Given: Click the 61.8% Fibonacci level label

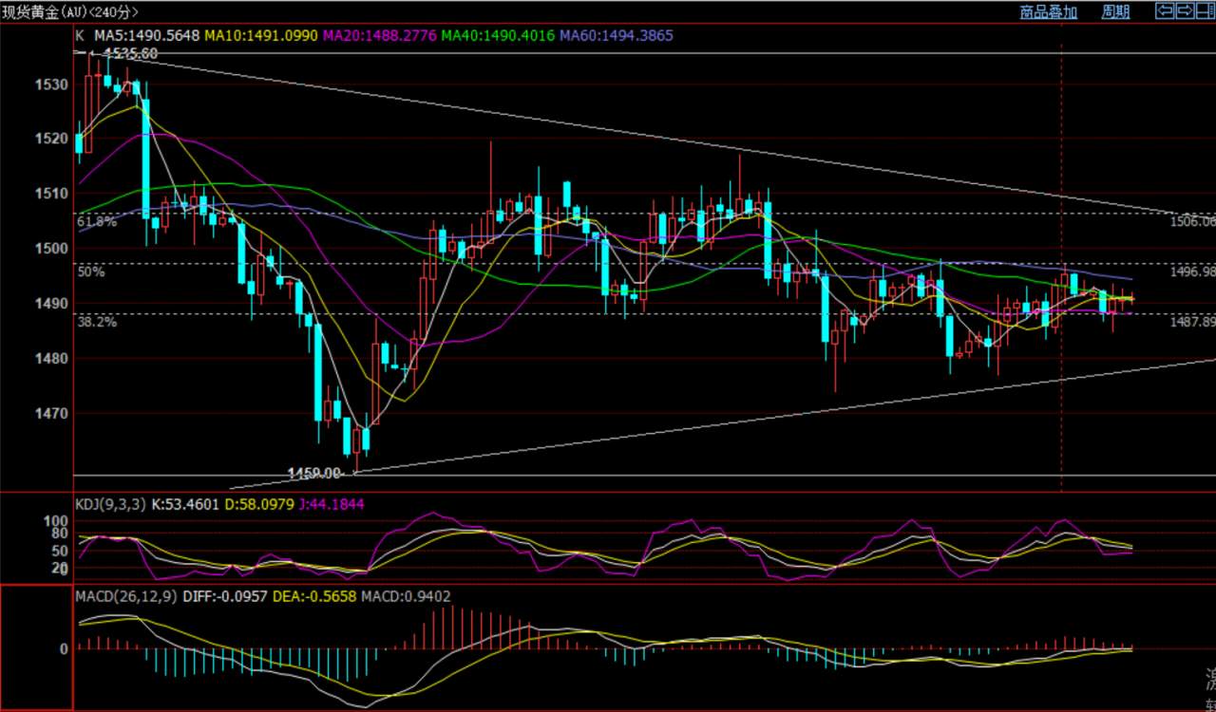Looking at the screenshot, I should point(97,221).
